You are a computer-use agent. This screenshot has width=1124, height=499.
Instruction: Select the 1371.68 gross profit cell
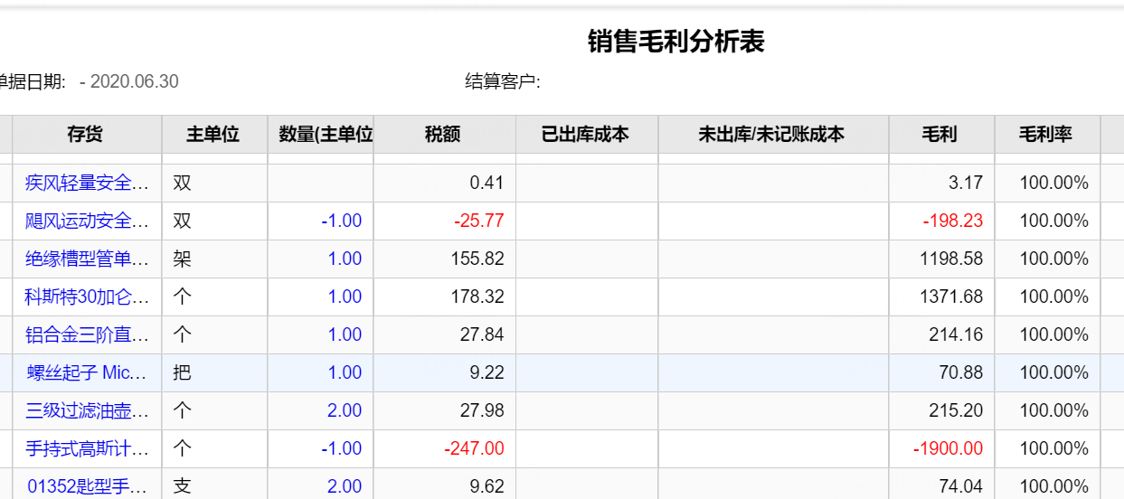click(940, 297)
